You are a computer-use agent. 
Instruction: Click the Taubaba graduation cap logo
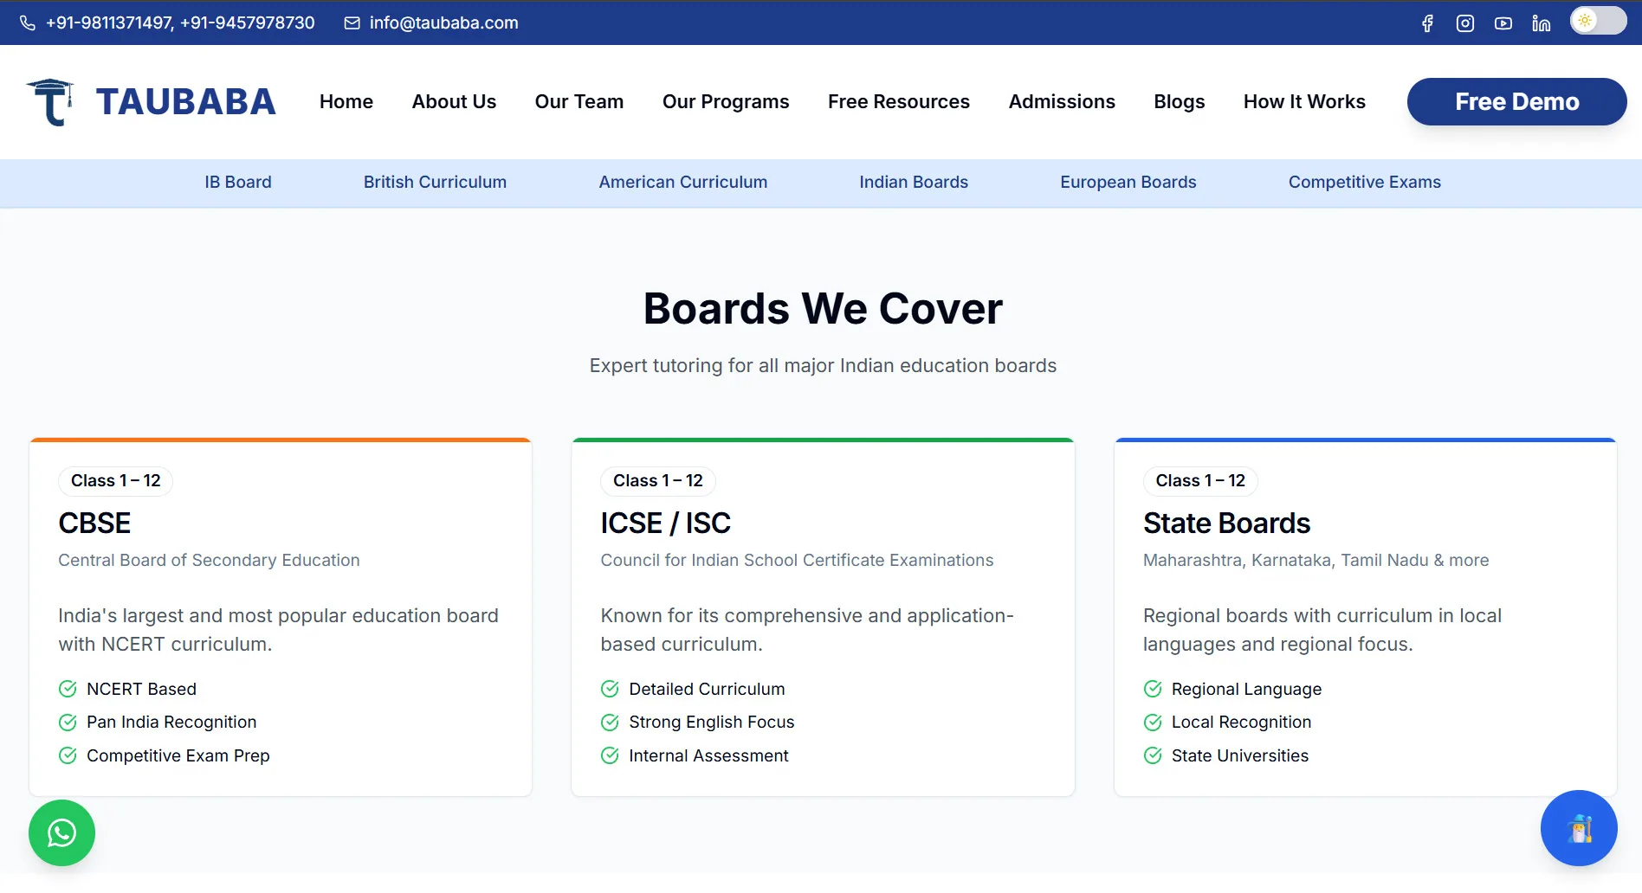(50, 102)
